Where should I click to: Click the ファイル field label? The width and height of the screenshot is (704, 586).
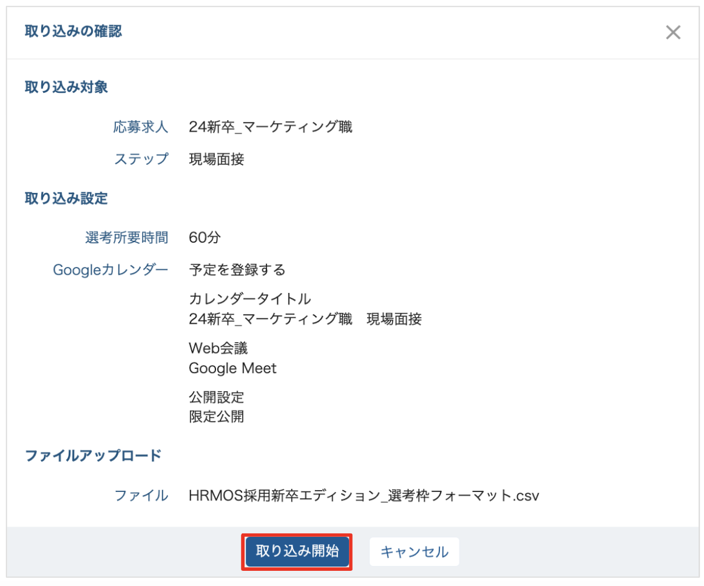coord(141,496)
